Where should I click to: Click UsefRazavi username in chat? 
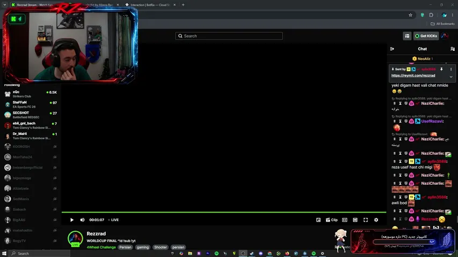point(432,121)
